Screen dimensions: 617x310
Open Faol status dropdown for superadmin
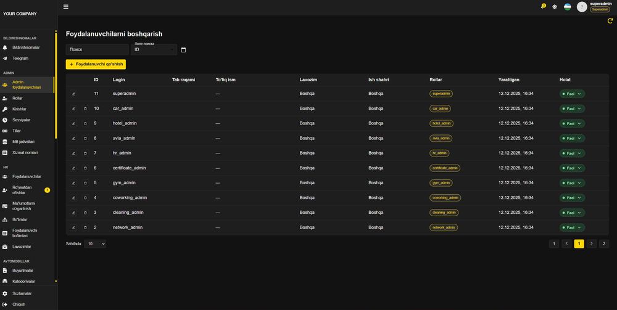coord(572,94)
